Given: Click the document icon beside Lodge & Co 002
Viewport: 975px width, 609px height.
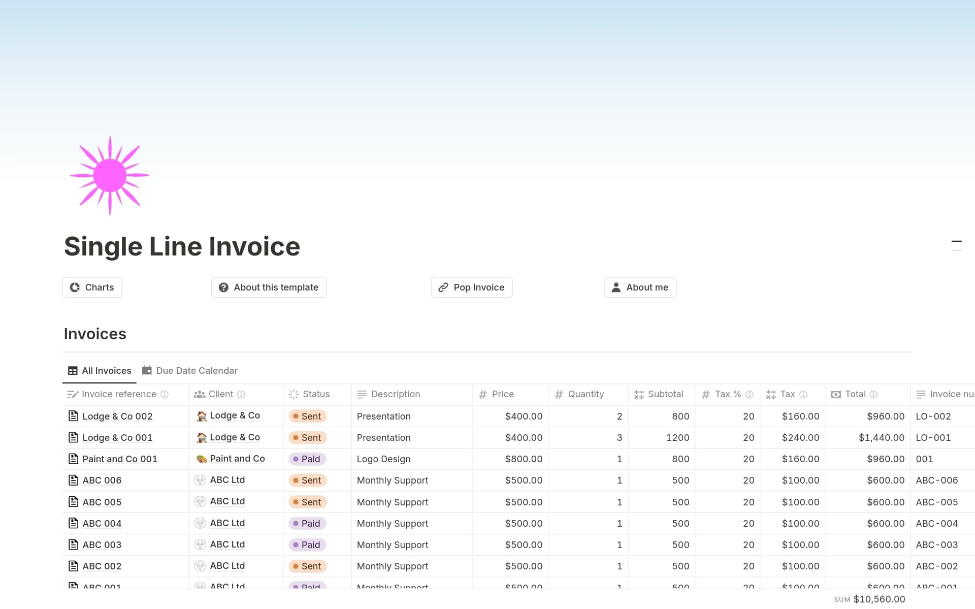Looking at the screenshot, I should coord(73,416).
